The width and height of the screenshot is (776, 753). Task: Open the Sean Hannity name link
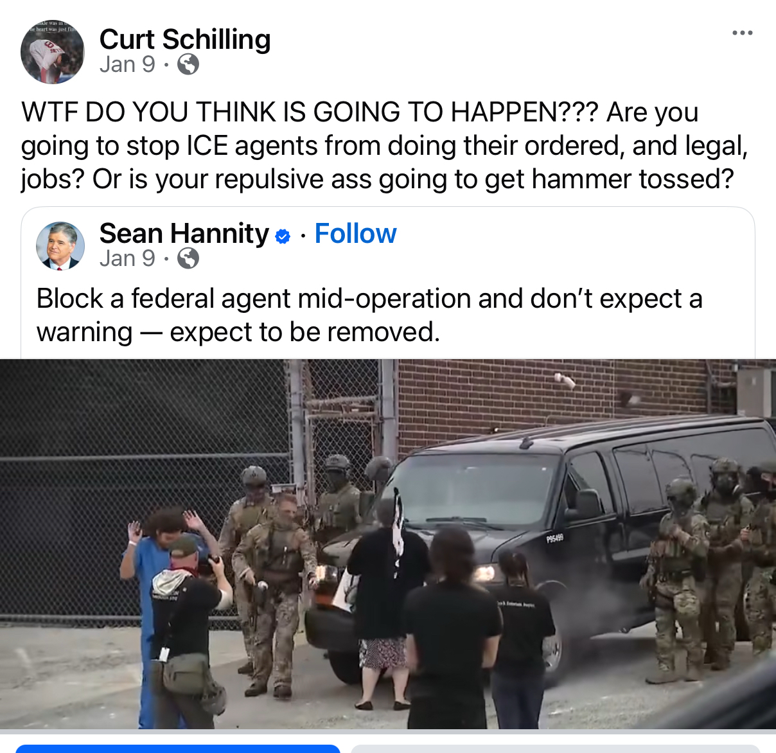184,233
